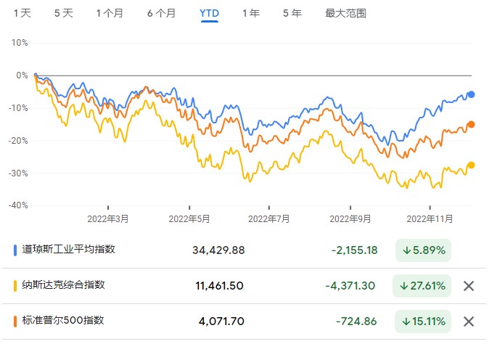This screenshot has width=489, height=344.
Task: Click the 2022年7月 axis label
Action: (x=269, y=219)
